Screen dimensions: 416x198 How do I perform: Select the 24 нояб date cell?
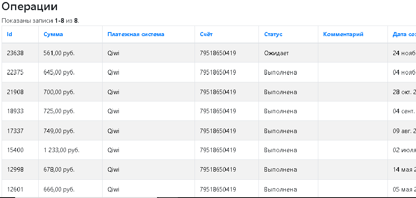click(x=402, y=53)
